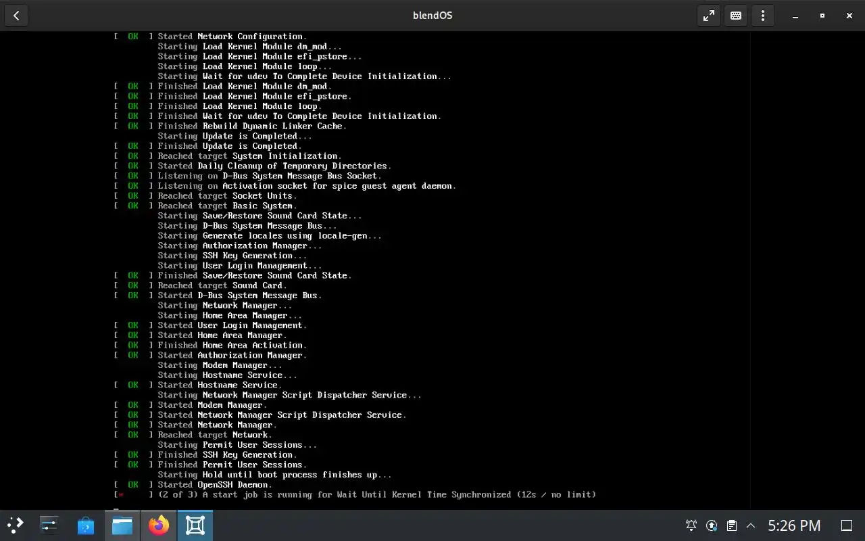Open notifications bell in system tray
The width and height of the screenshot is (865, 541).
(691, 525)
